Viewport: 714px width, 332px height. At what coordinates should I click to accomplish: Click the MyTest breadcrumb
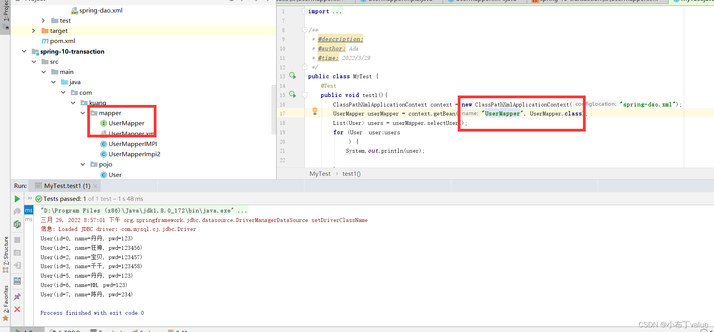pos(320,173)
